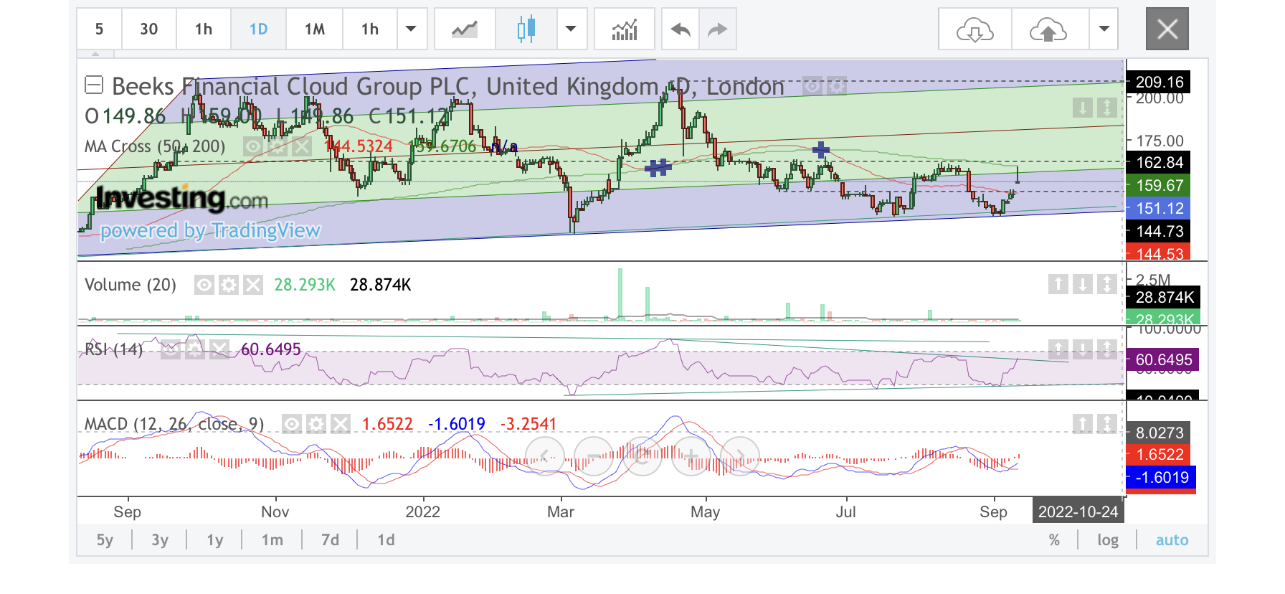Toggle percent scale
This screenshot has width=1285, height=594.
pos(1054,540)
